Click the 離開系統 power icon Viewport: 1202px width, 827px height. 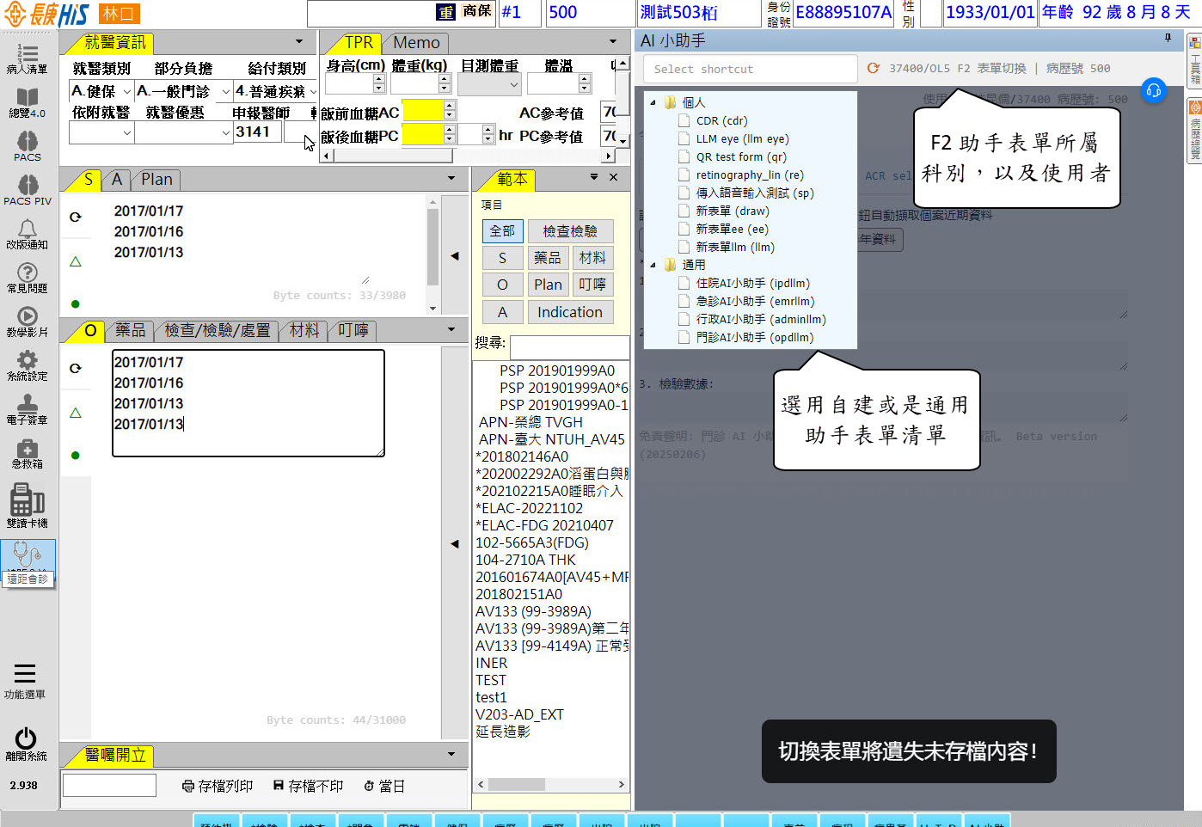(26, 744)
